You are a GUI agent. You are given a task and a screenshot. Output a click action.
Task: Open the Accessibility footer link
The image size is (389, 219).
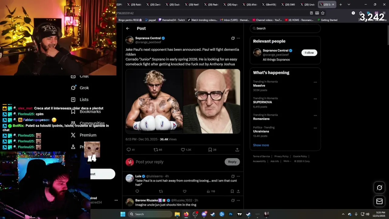259,161
